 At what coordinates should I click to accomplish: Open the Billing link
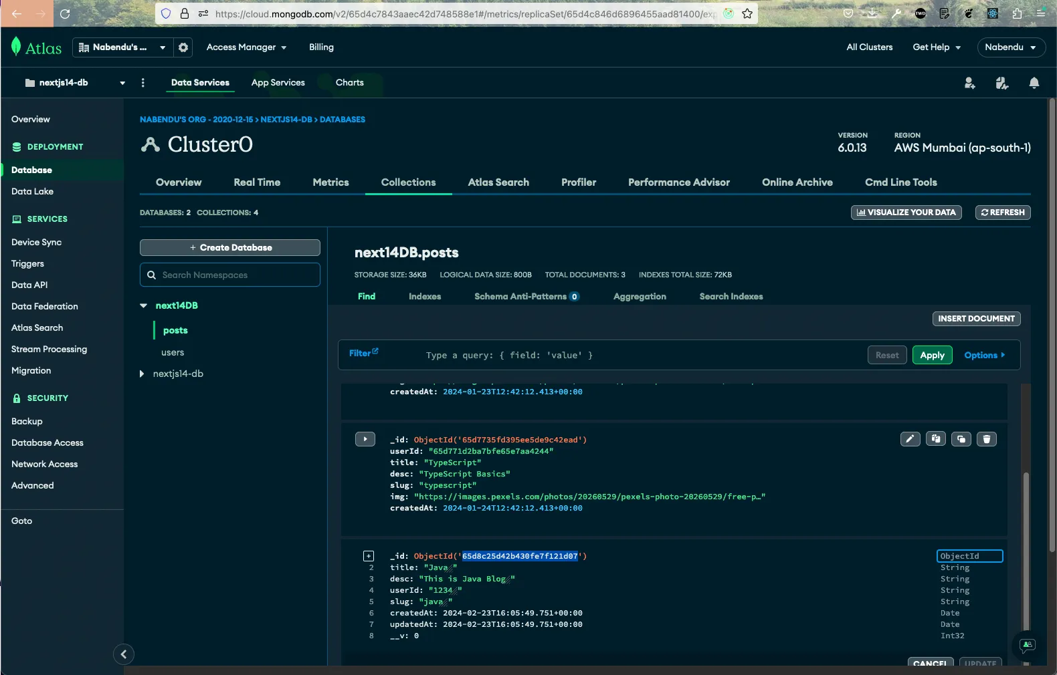(x=321, y=47)
